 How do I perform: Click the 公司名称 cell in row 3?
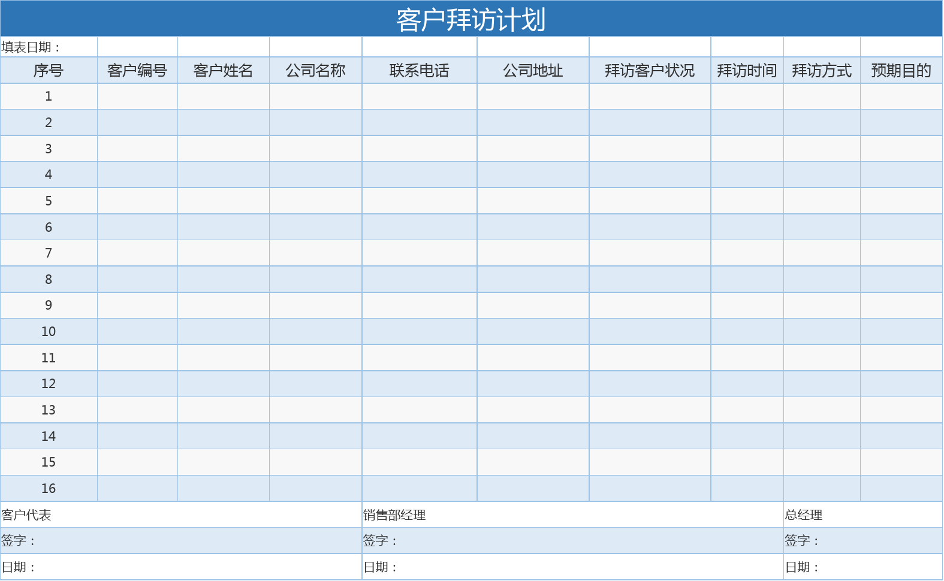[x=316, y=149]
